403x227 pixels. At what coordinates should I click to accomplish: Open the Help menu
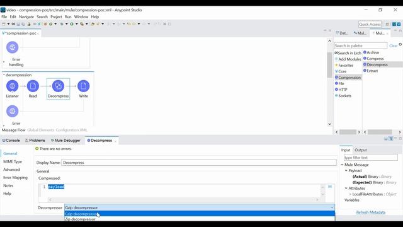click(95, 17)
